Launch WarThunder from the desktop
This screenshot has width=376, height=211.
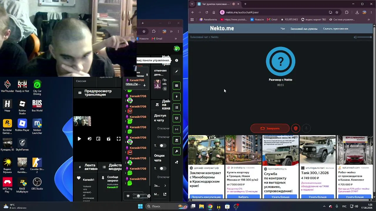(x=7, y=86)
